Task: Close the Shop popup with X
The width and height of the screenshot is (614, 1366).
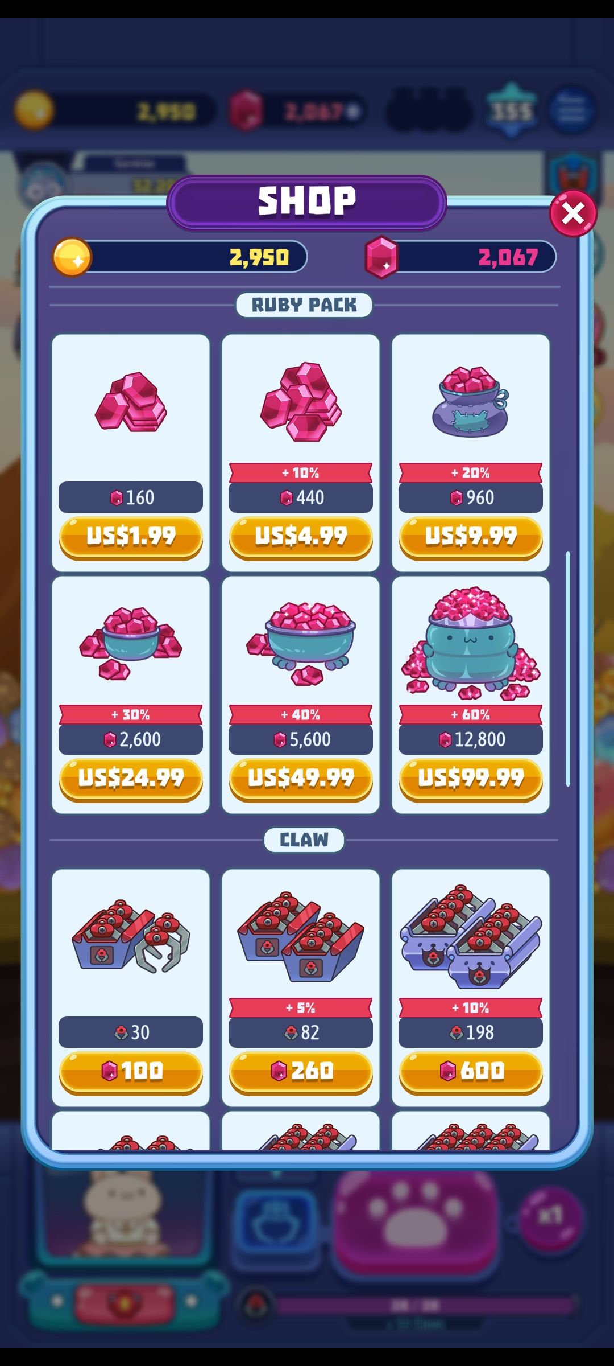Action: point(572,213)
